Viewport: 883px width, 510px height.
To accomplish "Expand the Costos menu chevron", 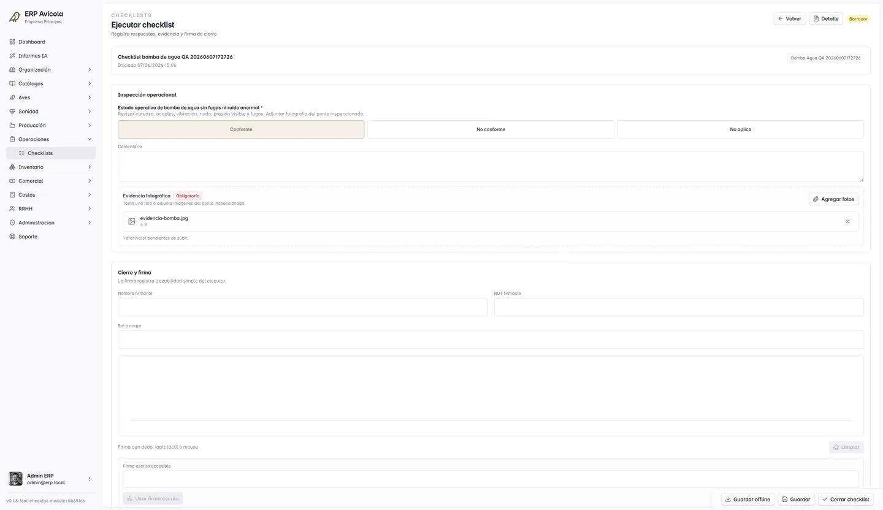I will [x=90, y=195].
